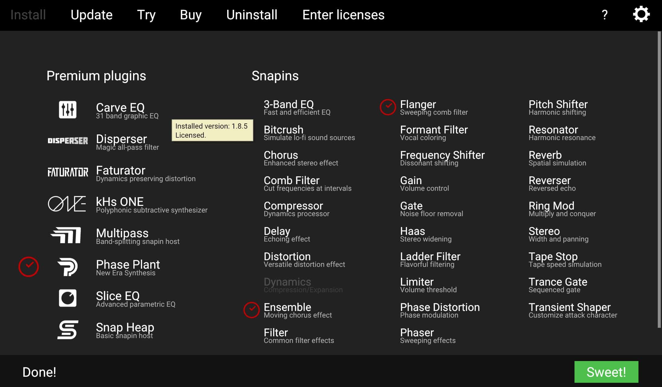662x387 pixels.
Task: Select the Slice EQ plugin name
Action: [x=118, y=296]
